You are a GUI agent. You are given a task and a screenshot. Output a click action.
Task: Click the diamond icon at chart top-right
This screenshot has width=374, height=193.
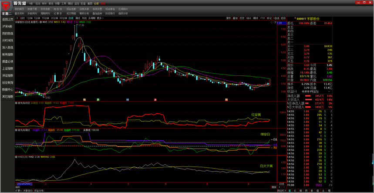click(271, 22)
